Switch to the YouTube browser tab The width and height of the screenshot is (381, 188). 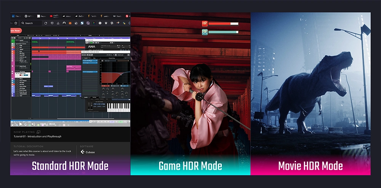coord(55,16)
